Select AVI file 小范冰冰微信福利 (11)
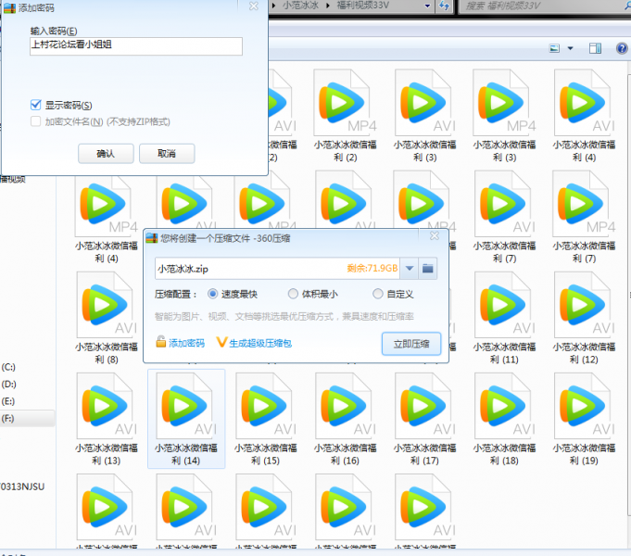This screenshot has width=631, height=556. (x=504, y=318)
